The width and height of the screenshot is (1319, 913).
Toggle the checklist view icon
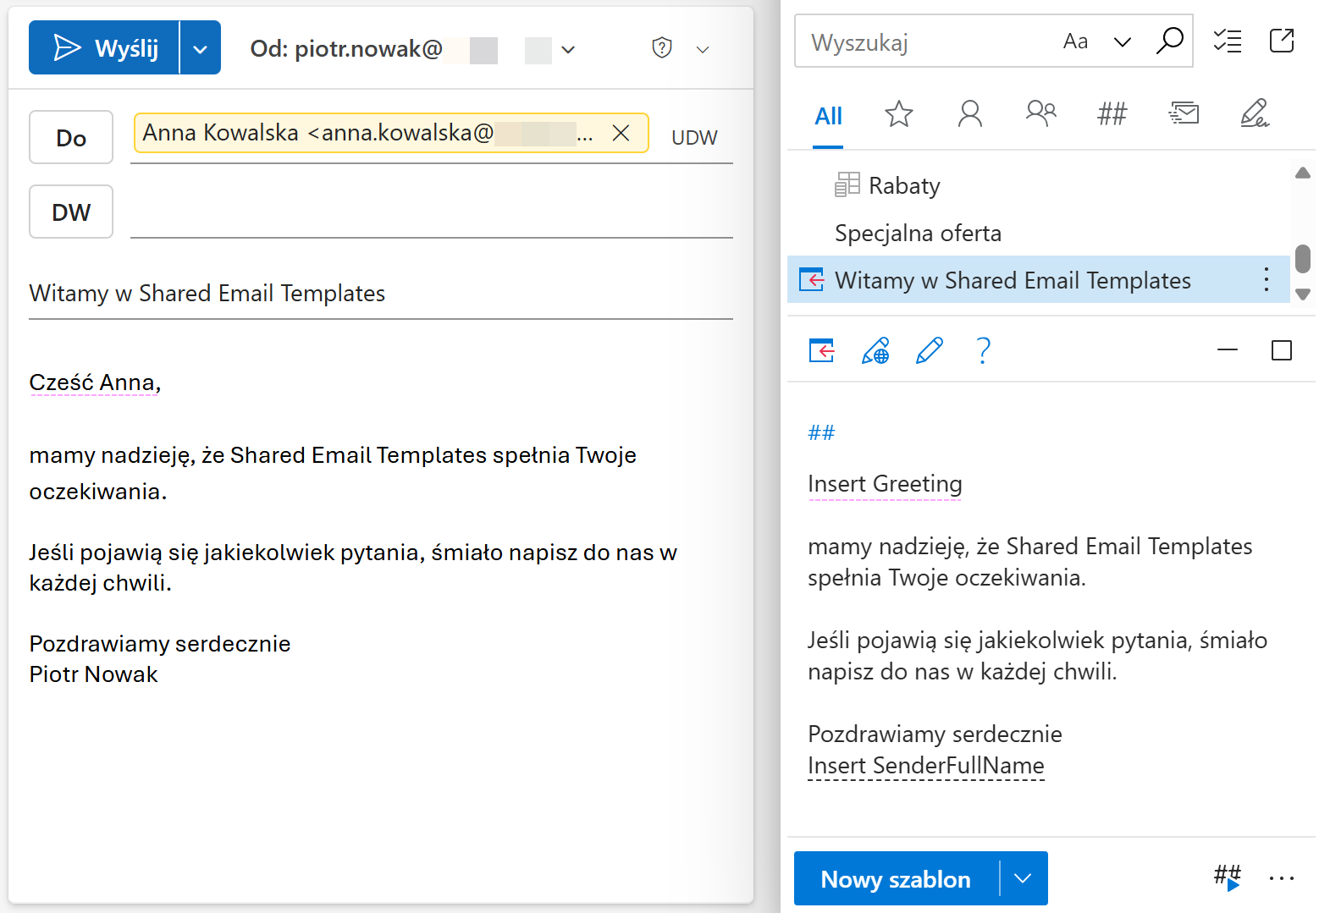coord(1227,41)
